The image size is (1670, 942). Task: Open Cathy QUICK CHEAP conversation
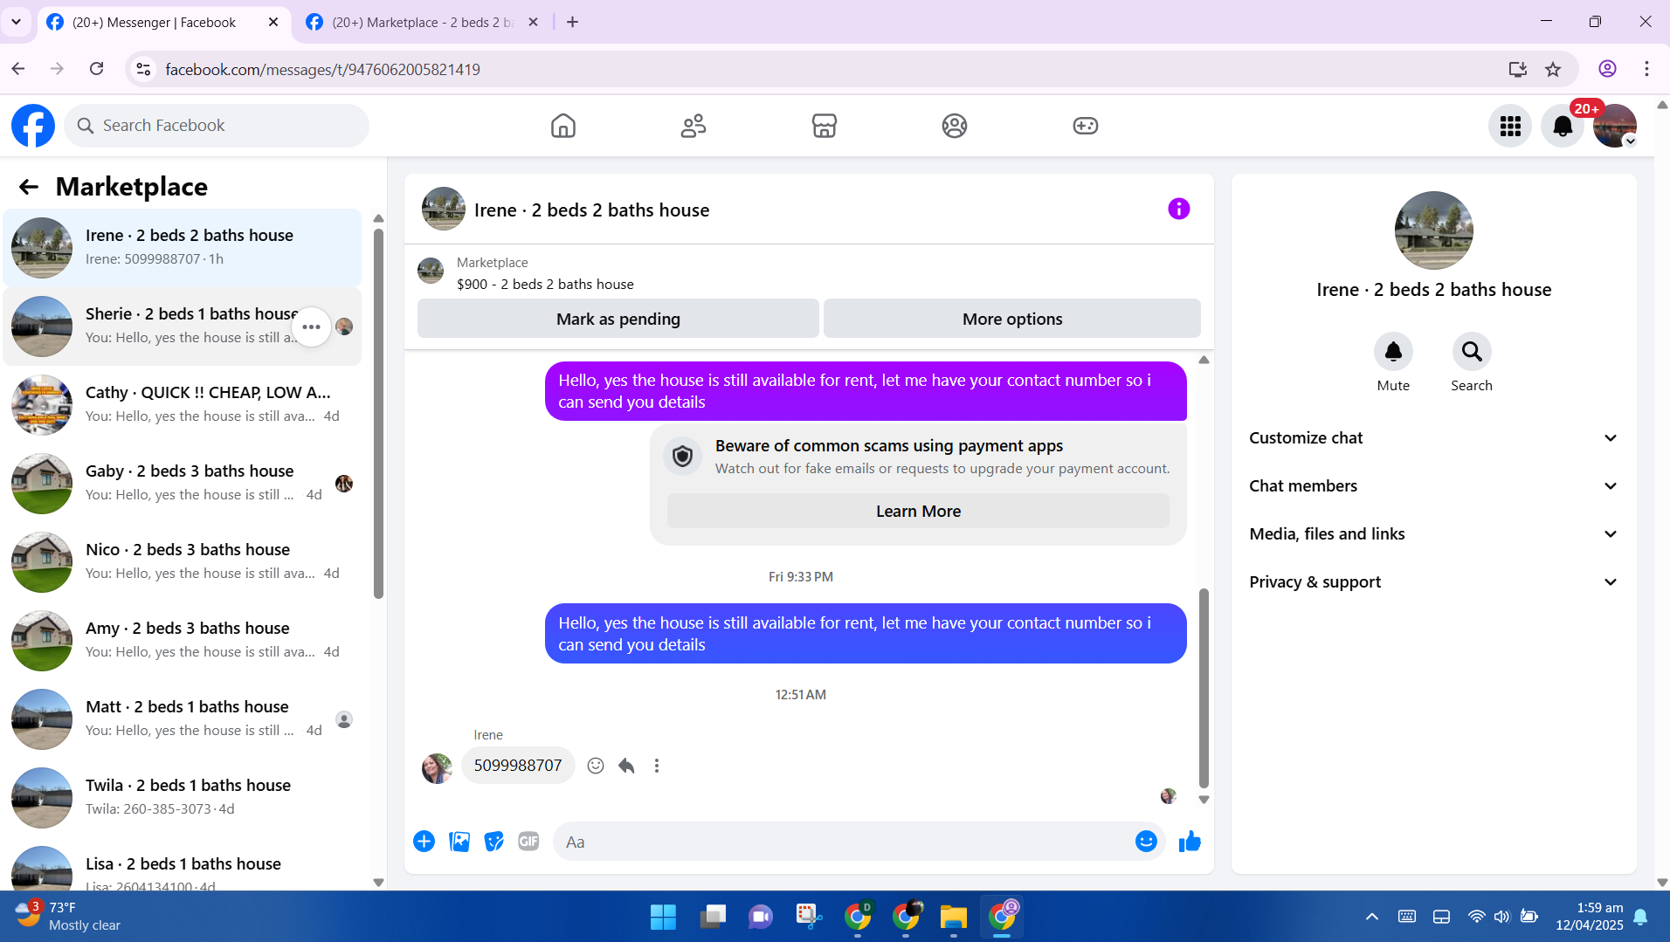[x=183, y=405]
